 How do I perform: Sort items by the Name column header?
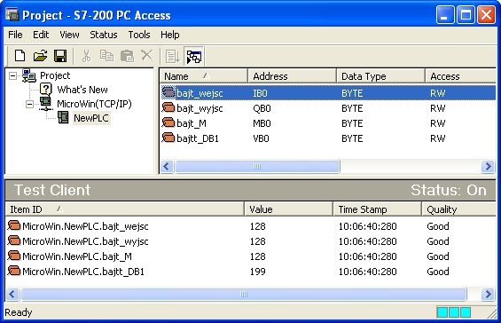[204, 76]
